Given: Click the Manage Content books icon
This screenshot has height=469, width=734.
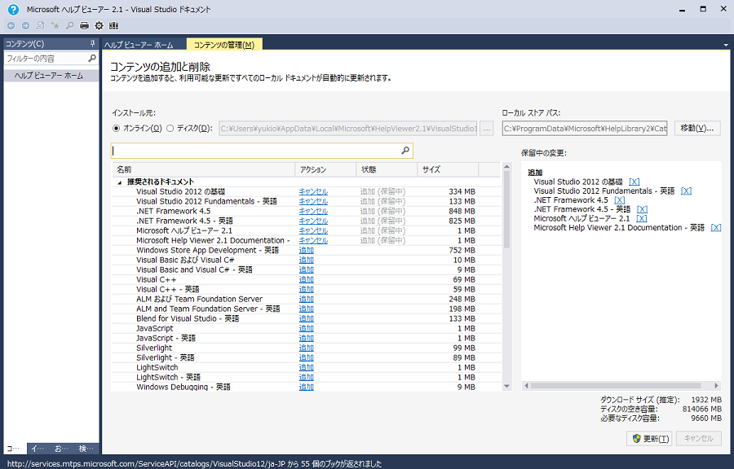Looking at the screenshot, I should point(113,25).
